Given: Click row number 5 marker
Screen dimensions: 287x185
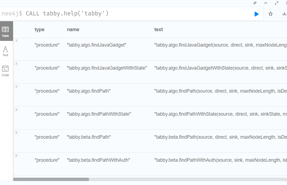Looking at the screenshot, I should [16, 133].
